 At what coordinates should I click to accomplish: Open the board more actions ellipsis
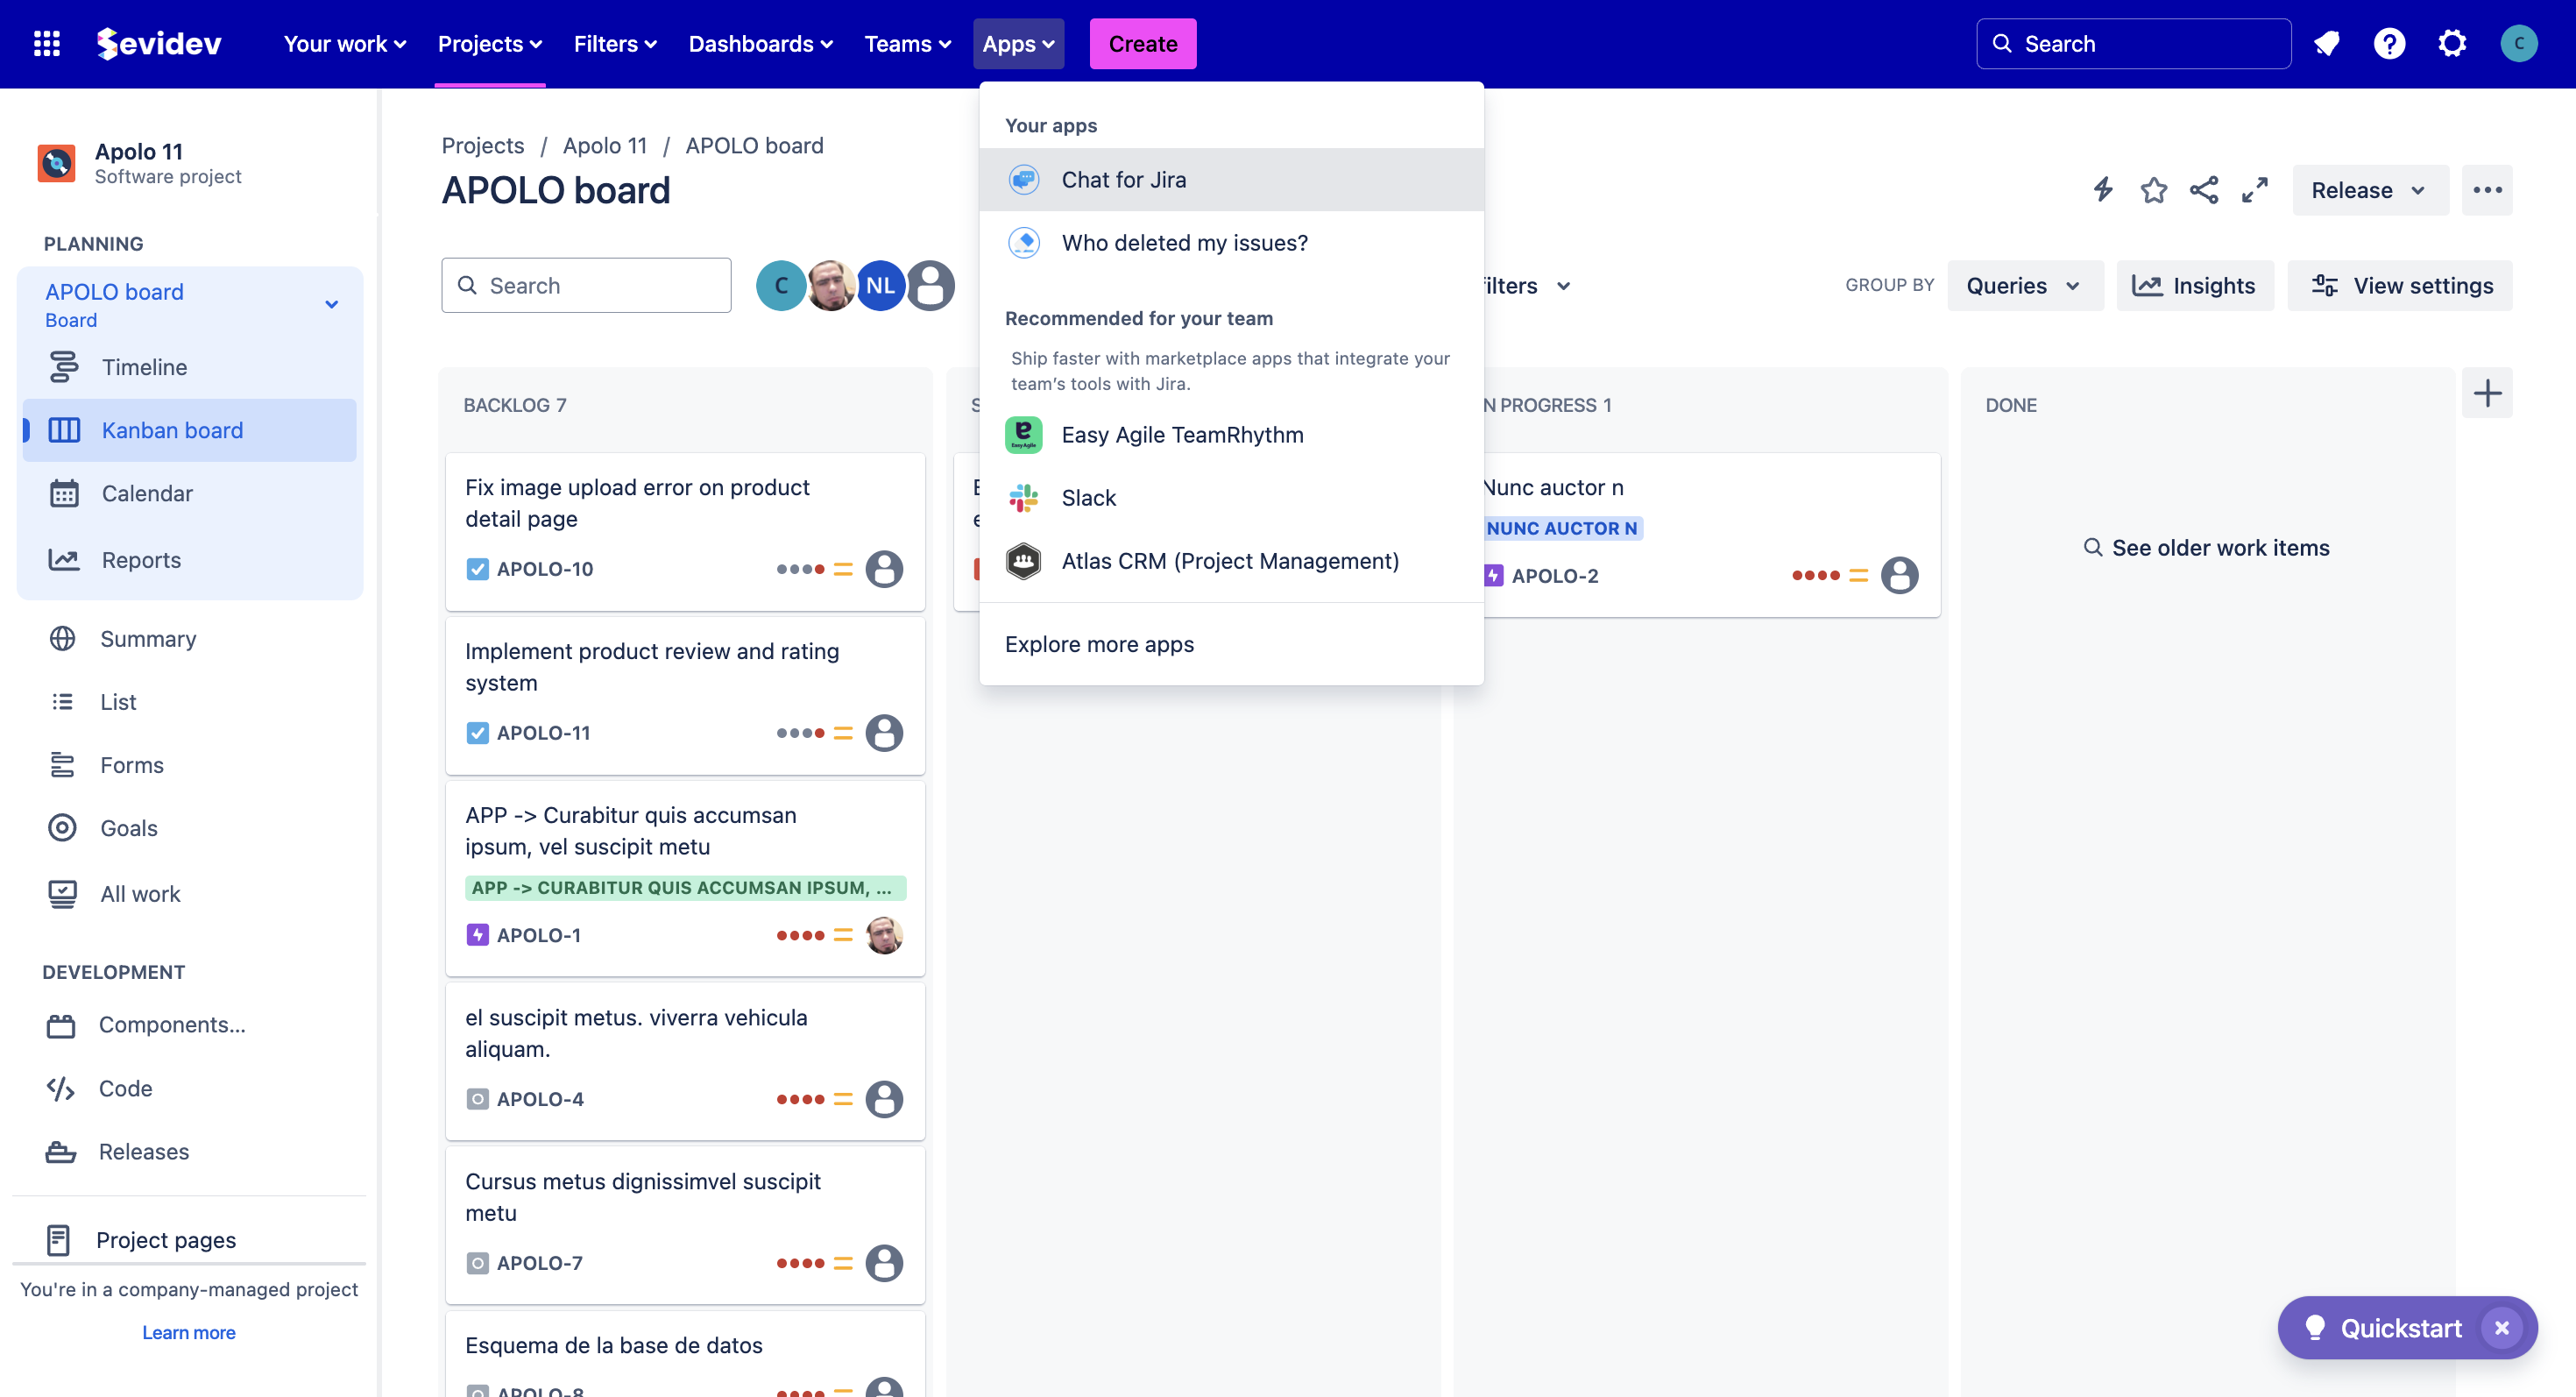2487,190
